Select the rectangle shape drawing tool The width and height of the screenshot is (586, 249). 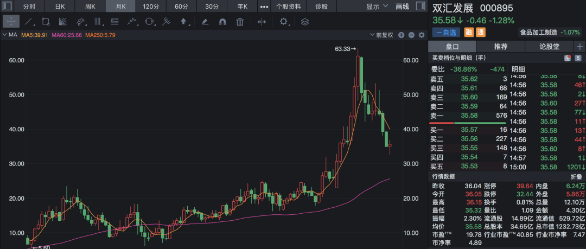pyautogui.click(x=46, y=22)
